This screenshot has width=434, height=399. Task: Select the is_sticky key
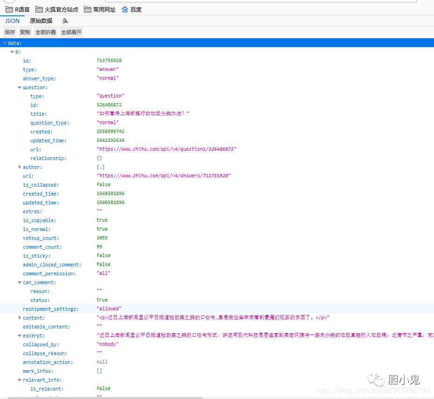(x=36, y=256)
